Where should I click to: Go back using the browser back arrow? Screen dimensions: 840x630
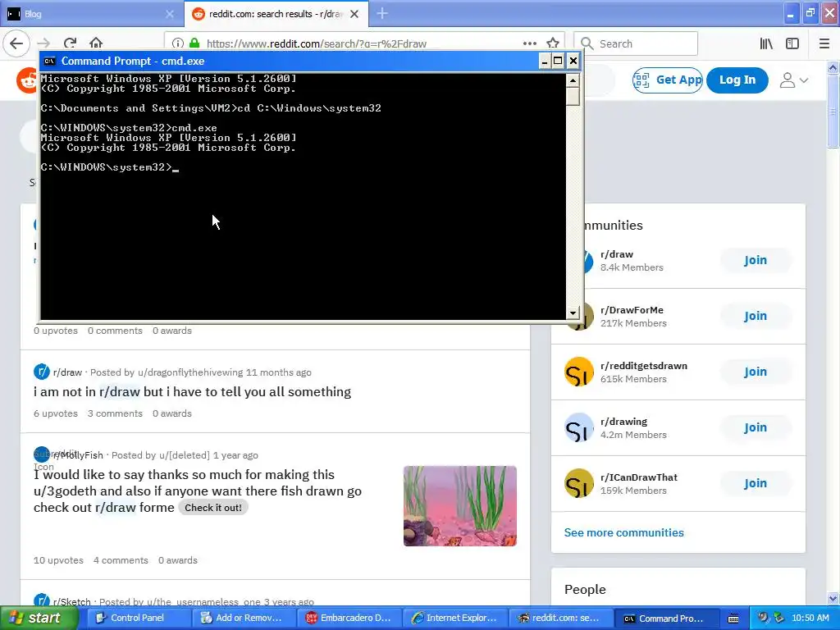[x=16, y=43]
